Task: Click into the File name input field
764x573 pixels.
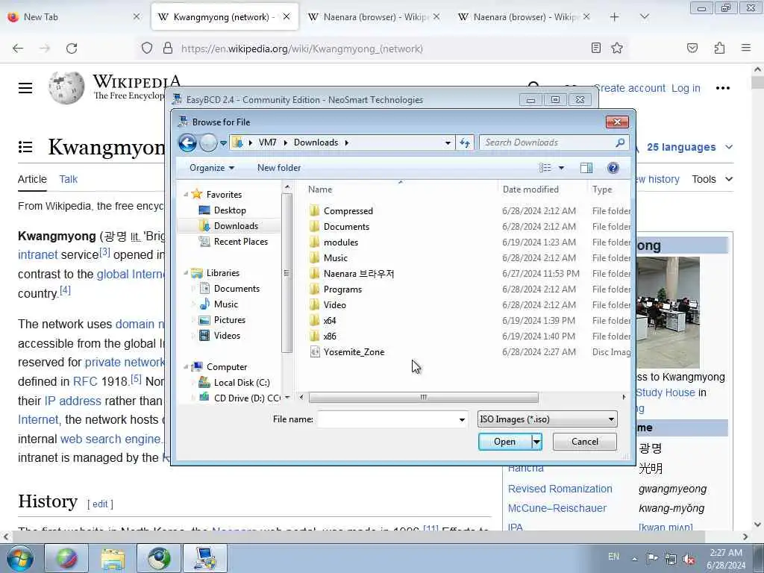Action: click(388, 419)
